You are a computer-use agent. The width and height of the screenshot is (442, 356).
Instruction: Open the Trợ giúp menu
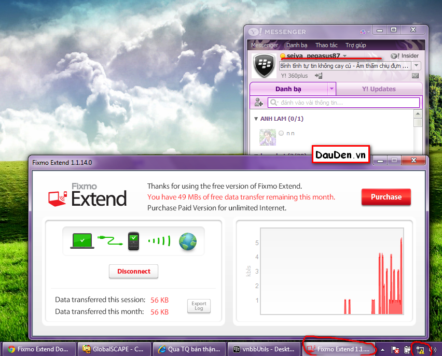pyautogui.click(x=356, y=45)
